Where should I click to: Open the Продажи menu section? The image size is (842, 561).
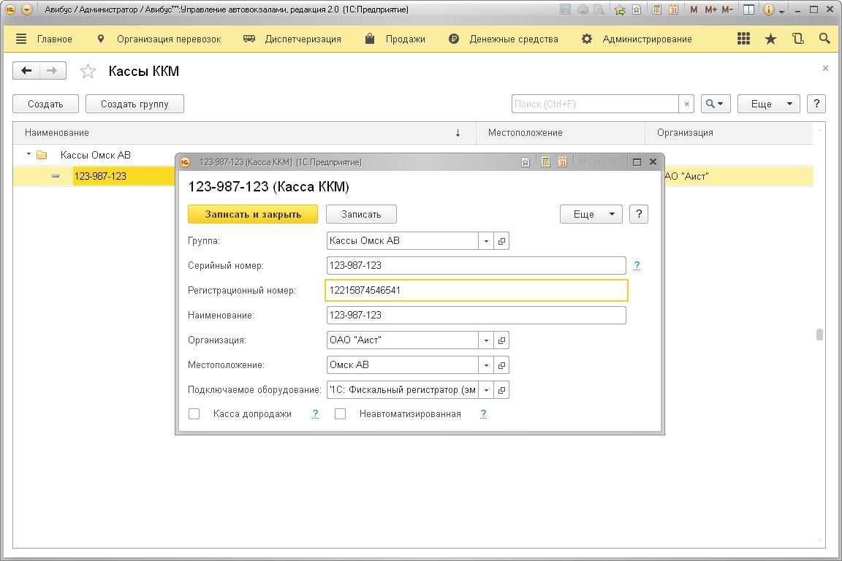tap(405, 39)
